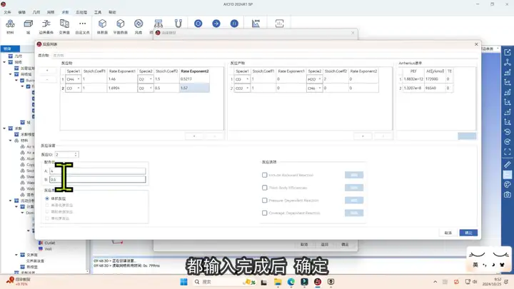Open Windows Start menu
This screenshot has height=289, width=514.
tap(184, 282)
